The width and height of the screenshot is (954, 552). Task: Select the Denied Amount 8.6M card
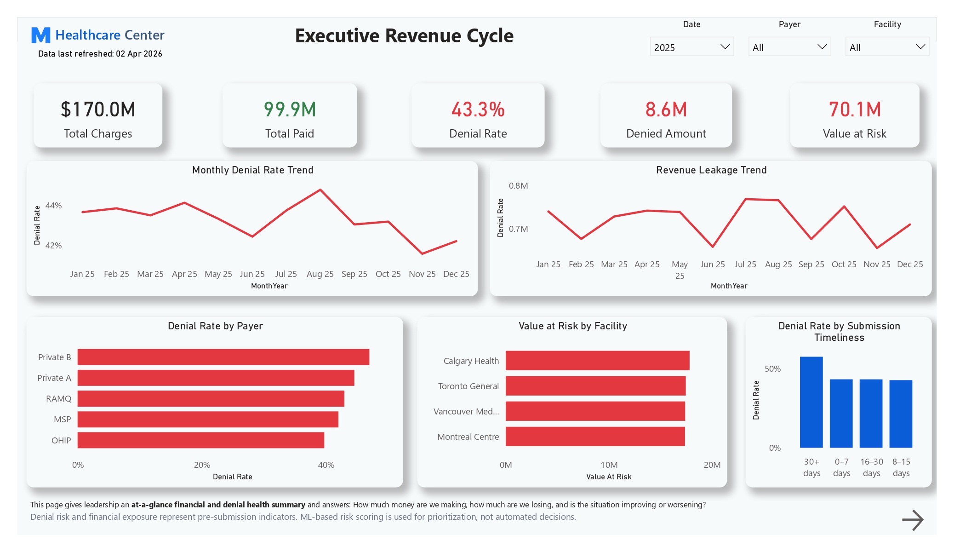[x=666, y=115]
